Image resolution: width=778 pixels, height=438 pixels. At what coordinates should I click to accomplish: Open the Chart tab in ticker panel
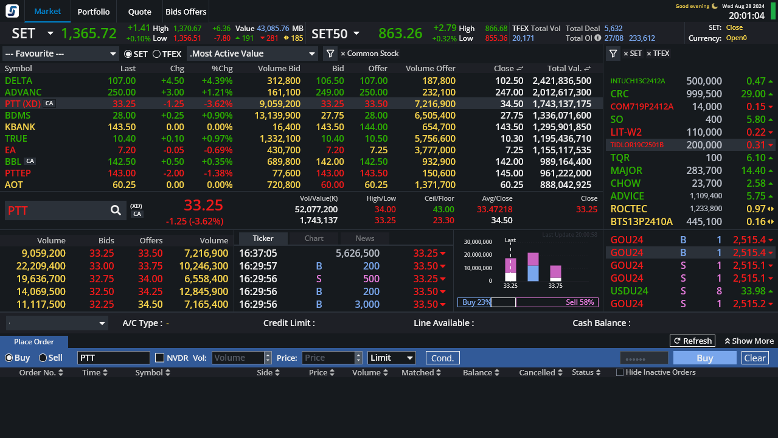(314, 238)
